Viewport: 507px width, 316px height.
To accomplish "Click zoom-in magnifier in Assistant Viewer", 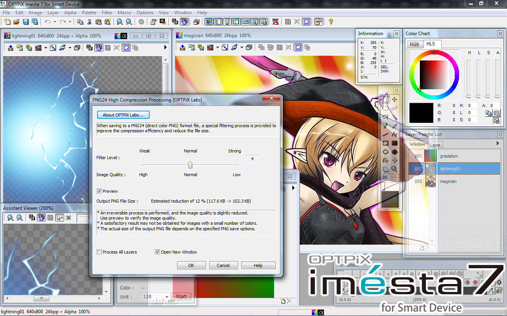I will (11, 218).
